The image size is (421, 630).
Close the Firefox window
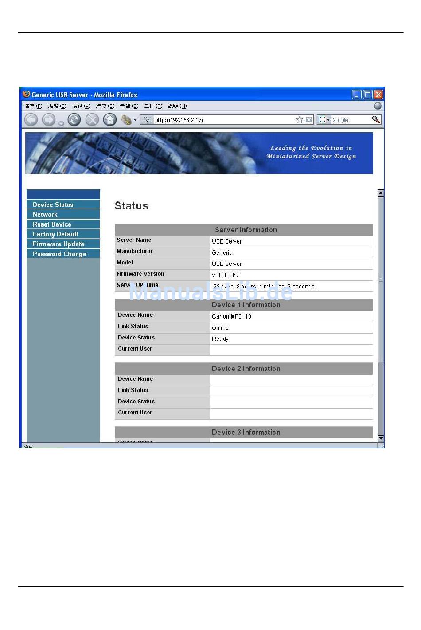378,94
